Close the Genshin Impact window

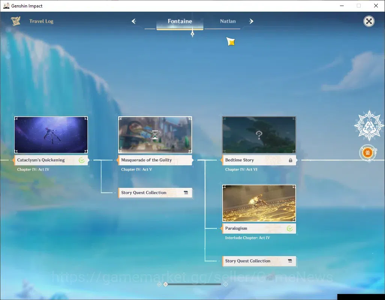[376, 6]
